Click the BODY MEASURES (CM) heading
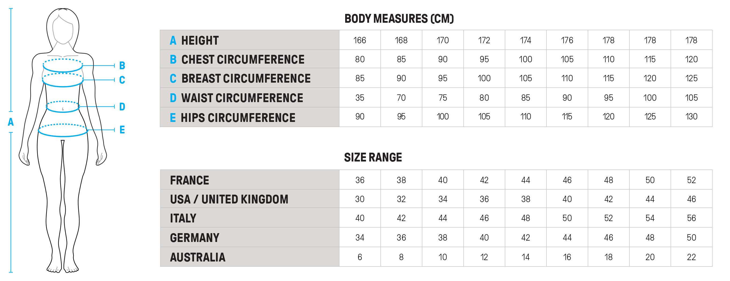The height and width of the screenshot is (281, 730). 399,19
